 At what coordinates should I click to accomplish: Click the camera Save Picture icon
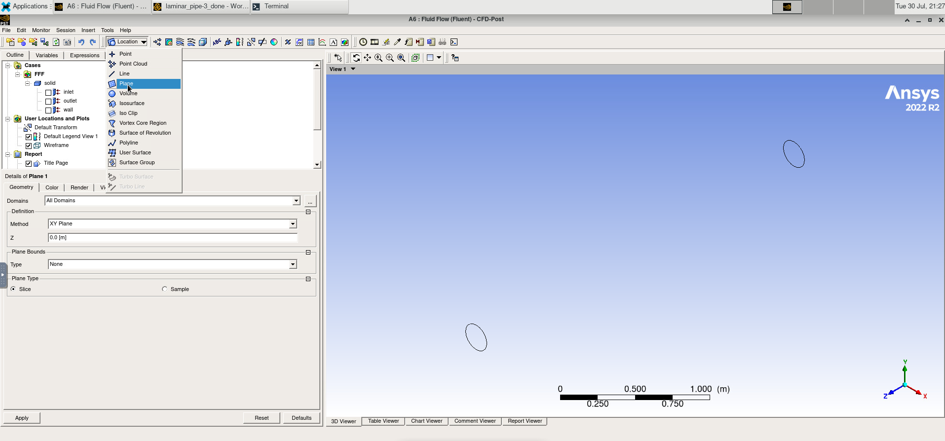[x=67, y=42]
